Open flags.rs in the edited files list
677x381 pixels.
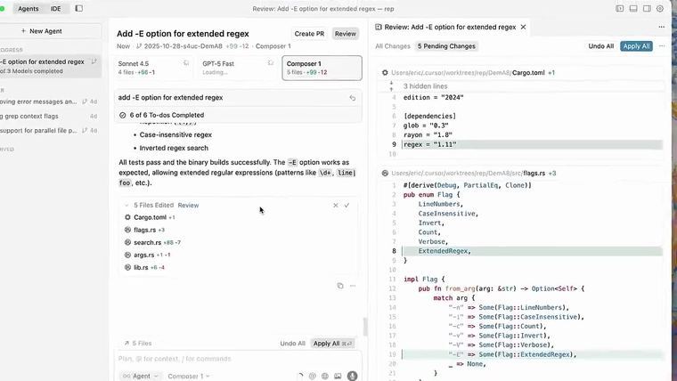[x=144, y=230]
